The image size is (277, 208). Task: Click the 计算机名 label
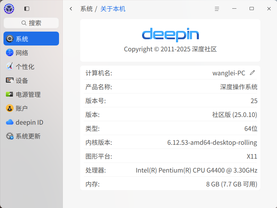(99, 73)
